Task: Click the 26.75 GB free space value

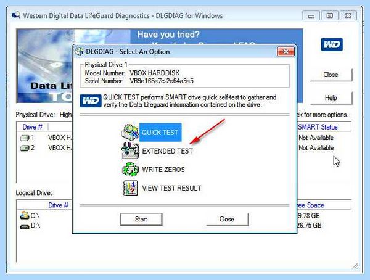Action: coord(309,226)
